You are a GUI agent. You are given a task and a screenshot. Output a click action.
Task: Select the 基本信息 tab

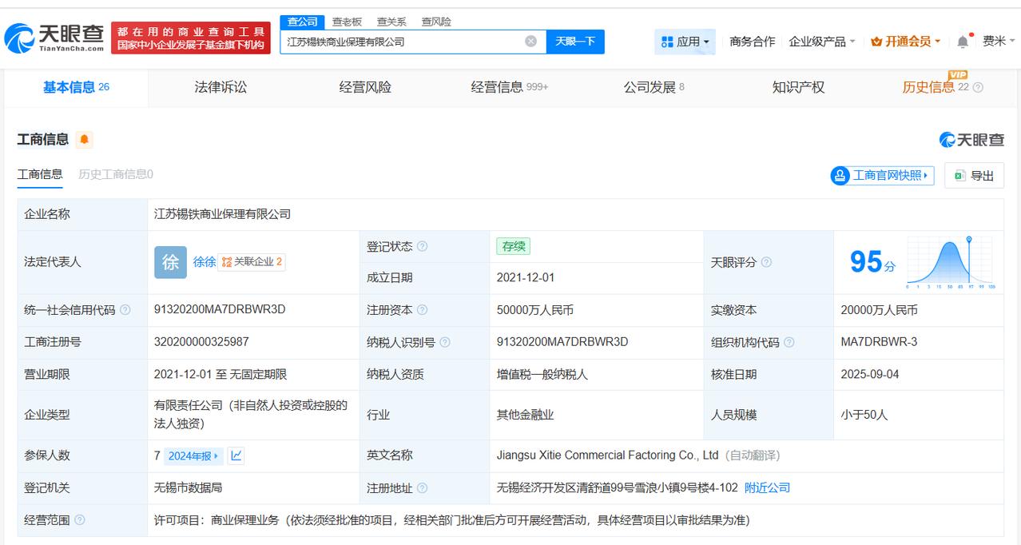76,87
